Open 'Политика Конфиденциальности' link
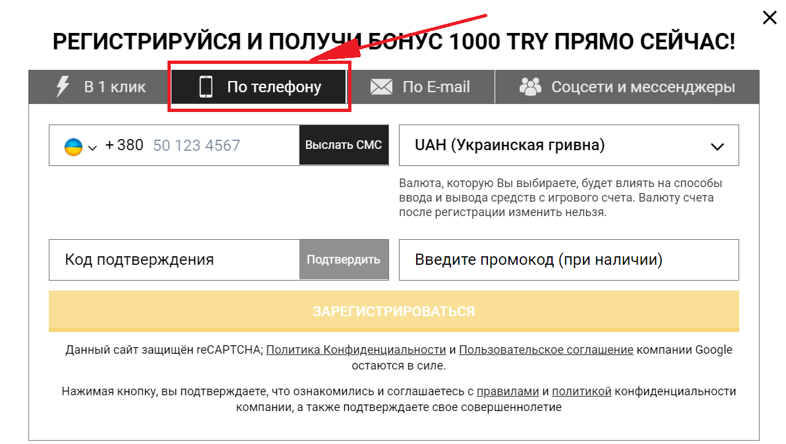Screen dimensions: 786x444 pos(356,350)
